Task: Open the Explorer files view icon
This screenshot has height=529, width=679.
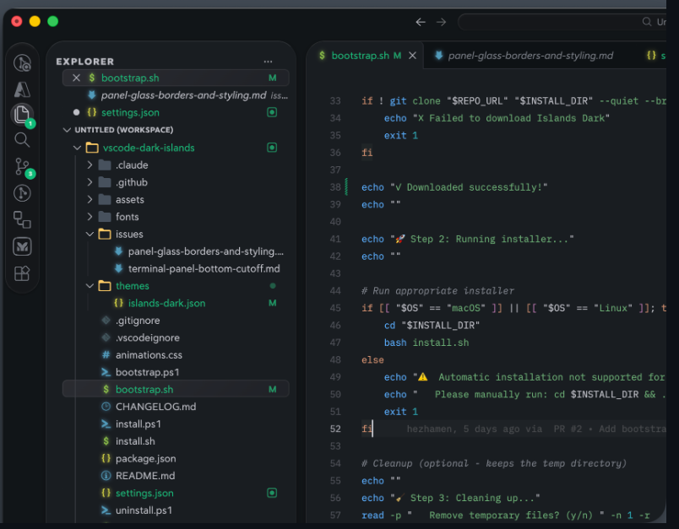Action: pyautogui.click(x=22, y=115)
